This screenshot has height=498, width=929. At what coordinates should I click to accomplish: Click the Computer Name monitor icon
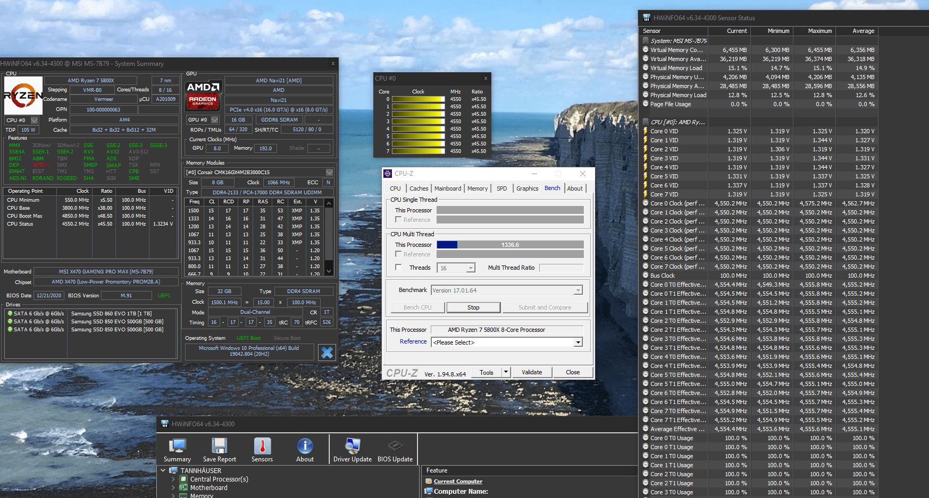tap(429, 491)
